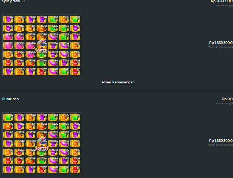Select the purple bear x1024 in Runtuhan grid

[x=53, y=143]
